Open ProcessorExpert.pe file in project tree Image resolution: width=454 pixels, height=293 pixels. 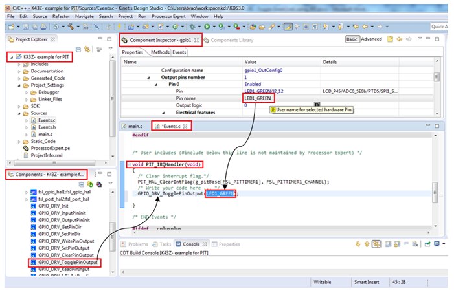[50, 148]
